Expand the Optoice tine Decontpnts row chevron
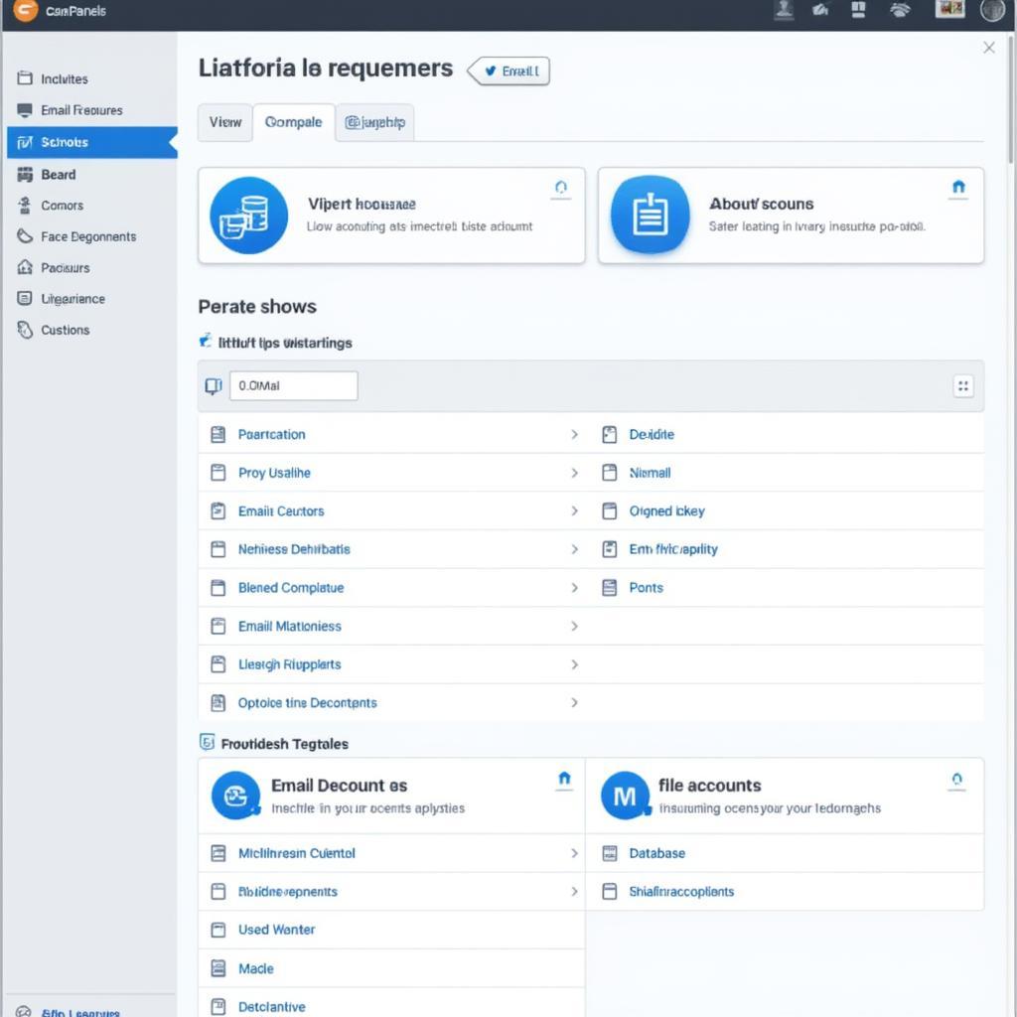The width and height of the screenshot is (1017, 1017). 574,702
